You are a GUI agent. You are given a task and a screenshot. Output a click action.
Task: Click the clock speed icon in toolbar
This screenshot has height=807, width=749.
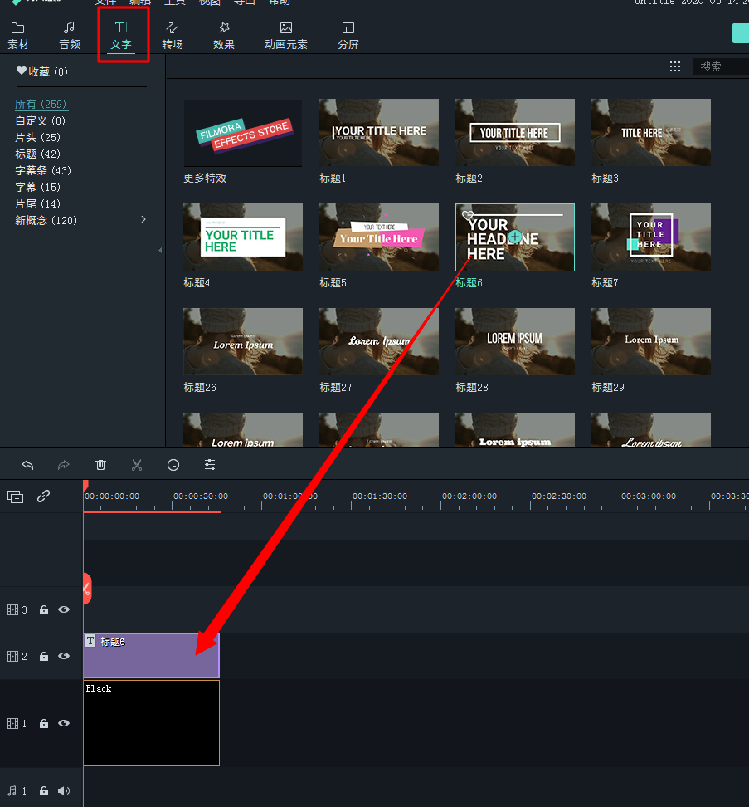tap(173, 465)
